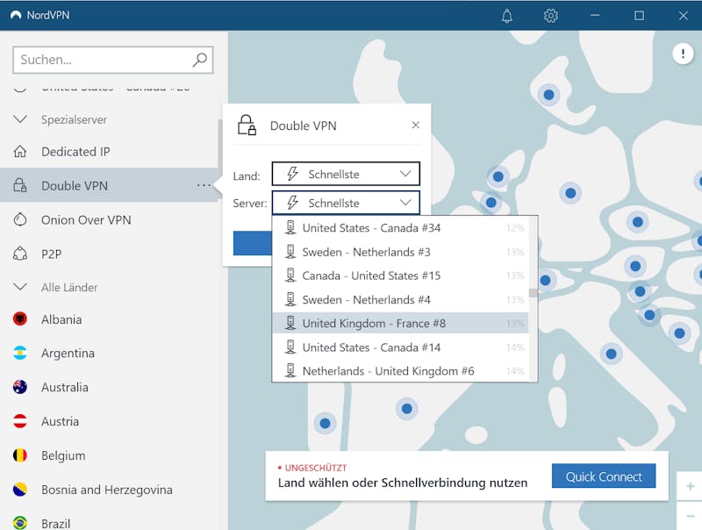
Task: Click the Double VPN lock icon in sidebar
Action: [20, 185]
